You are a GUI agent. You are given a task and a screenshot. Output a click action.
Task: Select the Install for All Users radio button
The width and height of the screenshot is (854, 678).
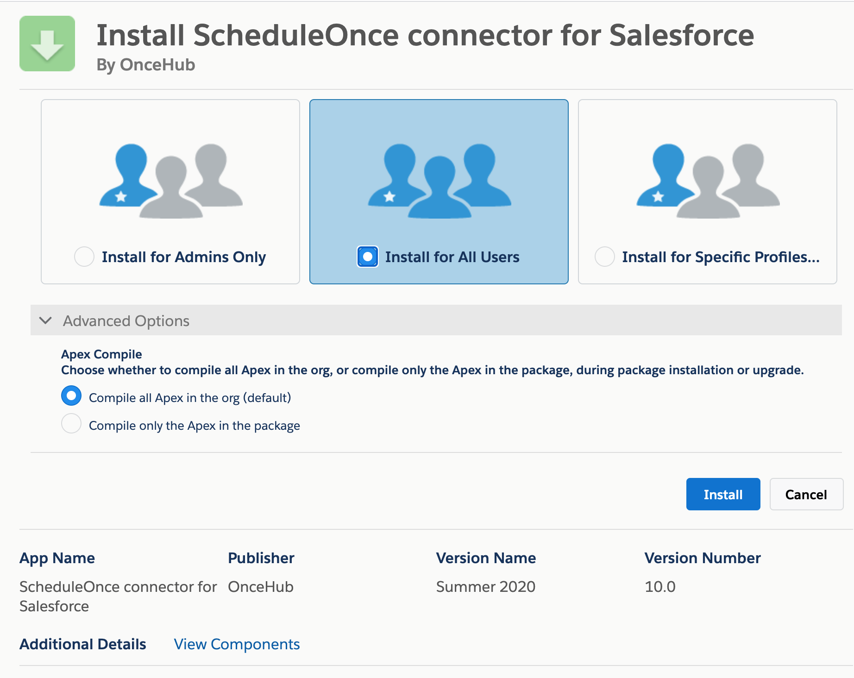tap(368, 257)
